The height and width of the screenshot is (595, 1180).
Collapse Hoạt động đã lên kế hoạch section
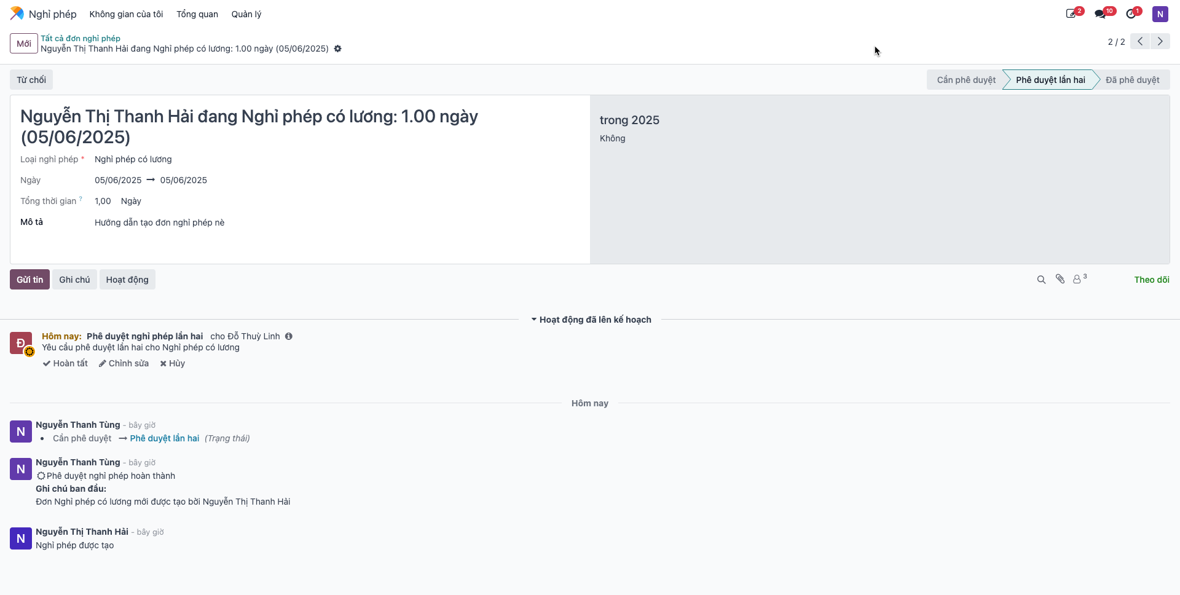(x=591, y=320)
